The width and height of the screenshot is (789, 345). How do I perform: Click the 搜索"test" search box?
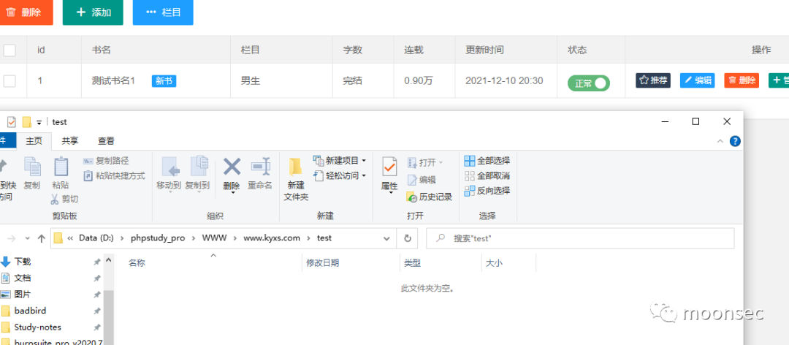coord(579,238)
